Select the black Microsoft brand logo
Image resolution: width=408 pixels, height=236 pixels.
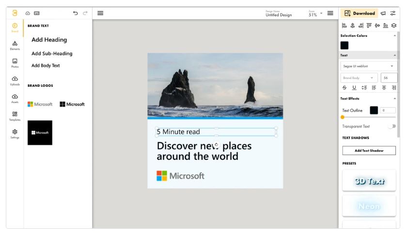[x=72, y=104]
